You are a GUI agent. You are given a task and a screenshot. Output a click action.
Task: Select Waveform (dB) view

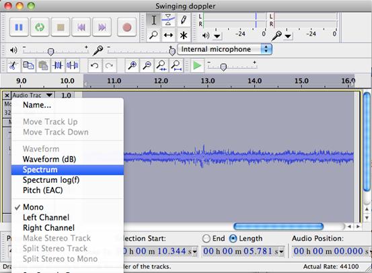(x=67, y=159)
